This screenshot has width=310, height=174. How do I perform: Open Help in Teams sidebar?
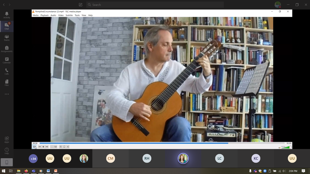point(7,151)
